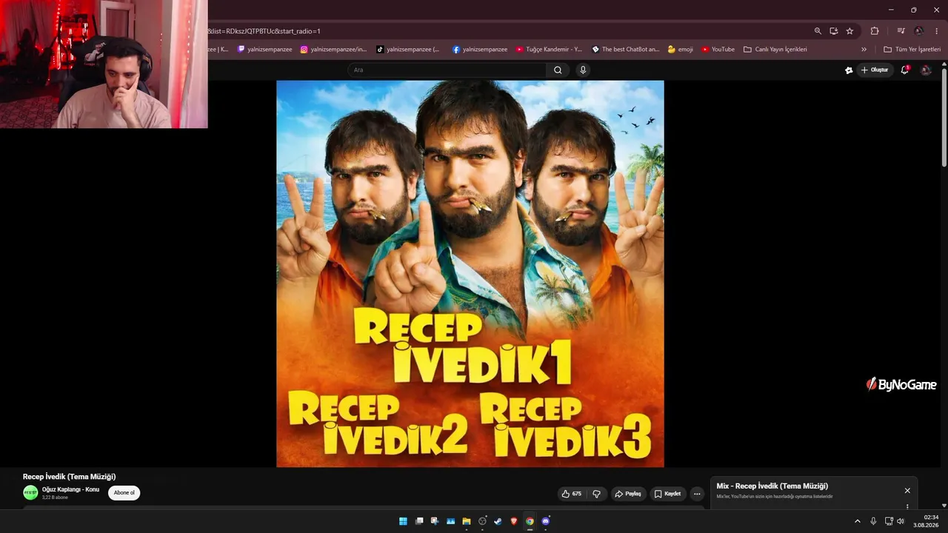Open the Tüm Yer İşaretleri bookmarks folder

click(x=912, y=50)
